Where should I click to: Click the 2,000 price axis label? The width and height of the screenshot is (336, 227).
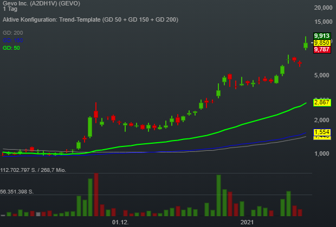coord(322,120)
